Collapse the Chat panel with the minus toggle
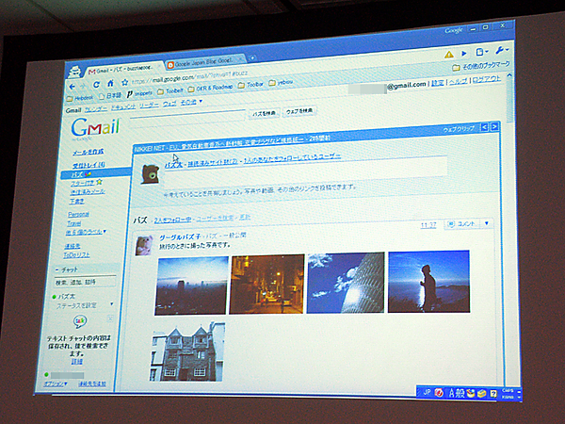The height and width of the screenshot is (424, 565). click(60, 270)
